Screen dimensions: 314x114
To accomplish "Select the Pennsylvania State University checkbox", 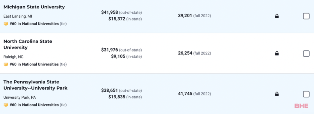I will (x=306, y=94).
